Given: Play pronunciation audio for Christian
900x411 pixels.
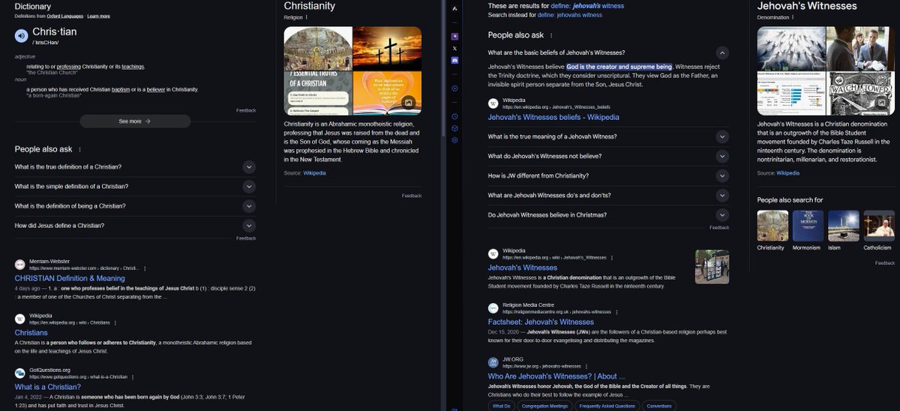Looking at the screenshot, I should (21, 34).
